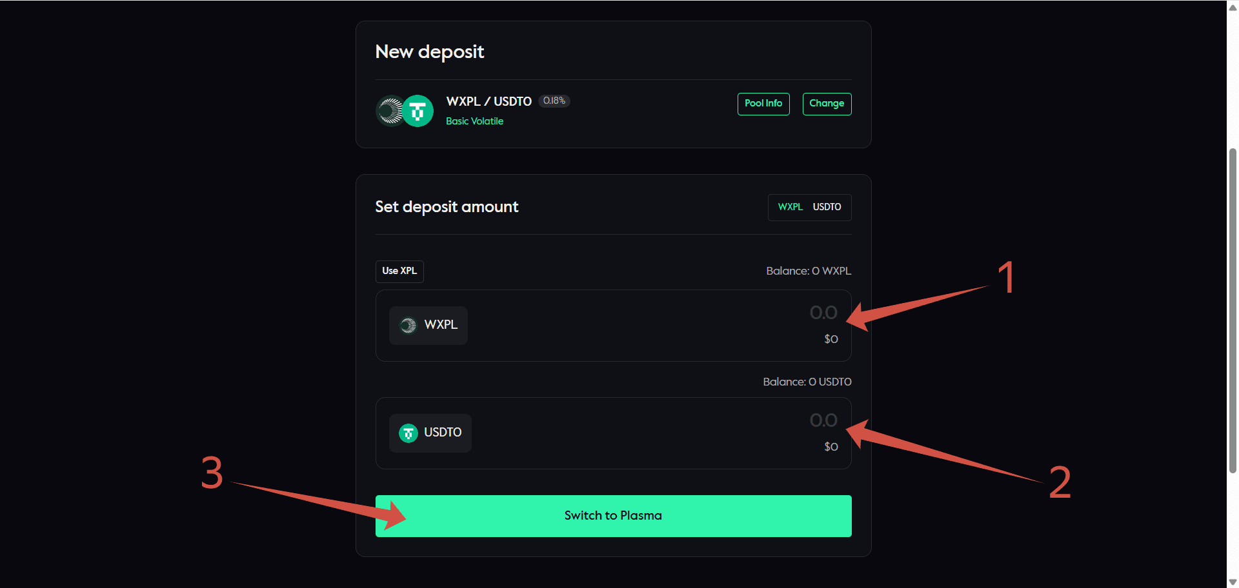
Task: Click the WXPL token logo in pool header
Action: pyautogui.click(x=389, y=111)
